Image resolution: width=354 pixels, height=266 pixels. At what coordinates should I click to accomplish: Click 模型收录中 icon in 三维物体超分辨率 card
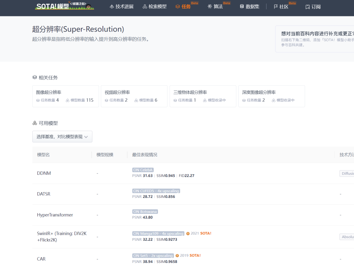(205, 100)
